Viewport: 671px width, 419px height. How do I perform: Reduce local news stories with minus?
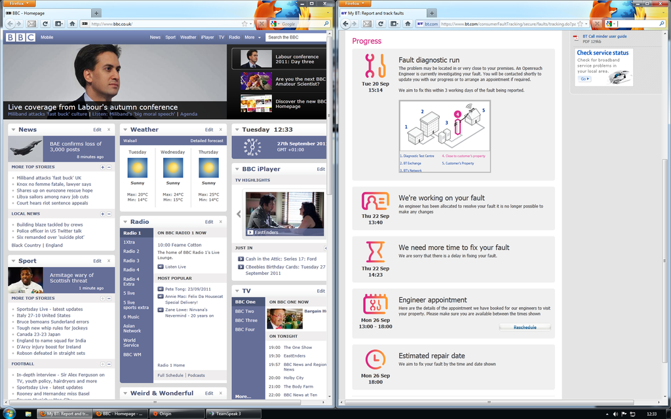(x=109, y=214)
